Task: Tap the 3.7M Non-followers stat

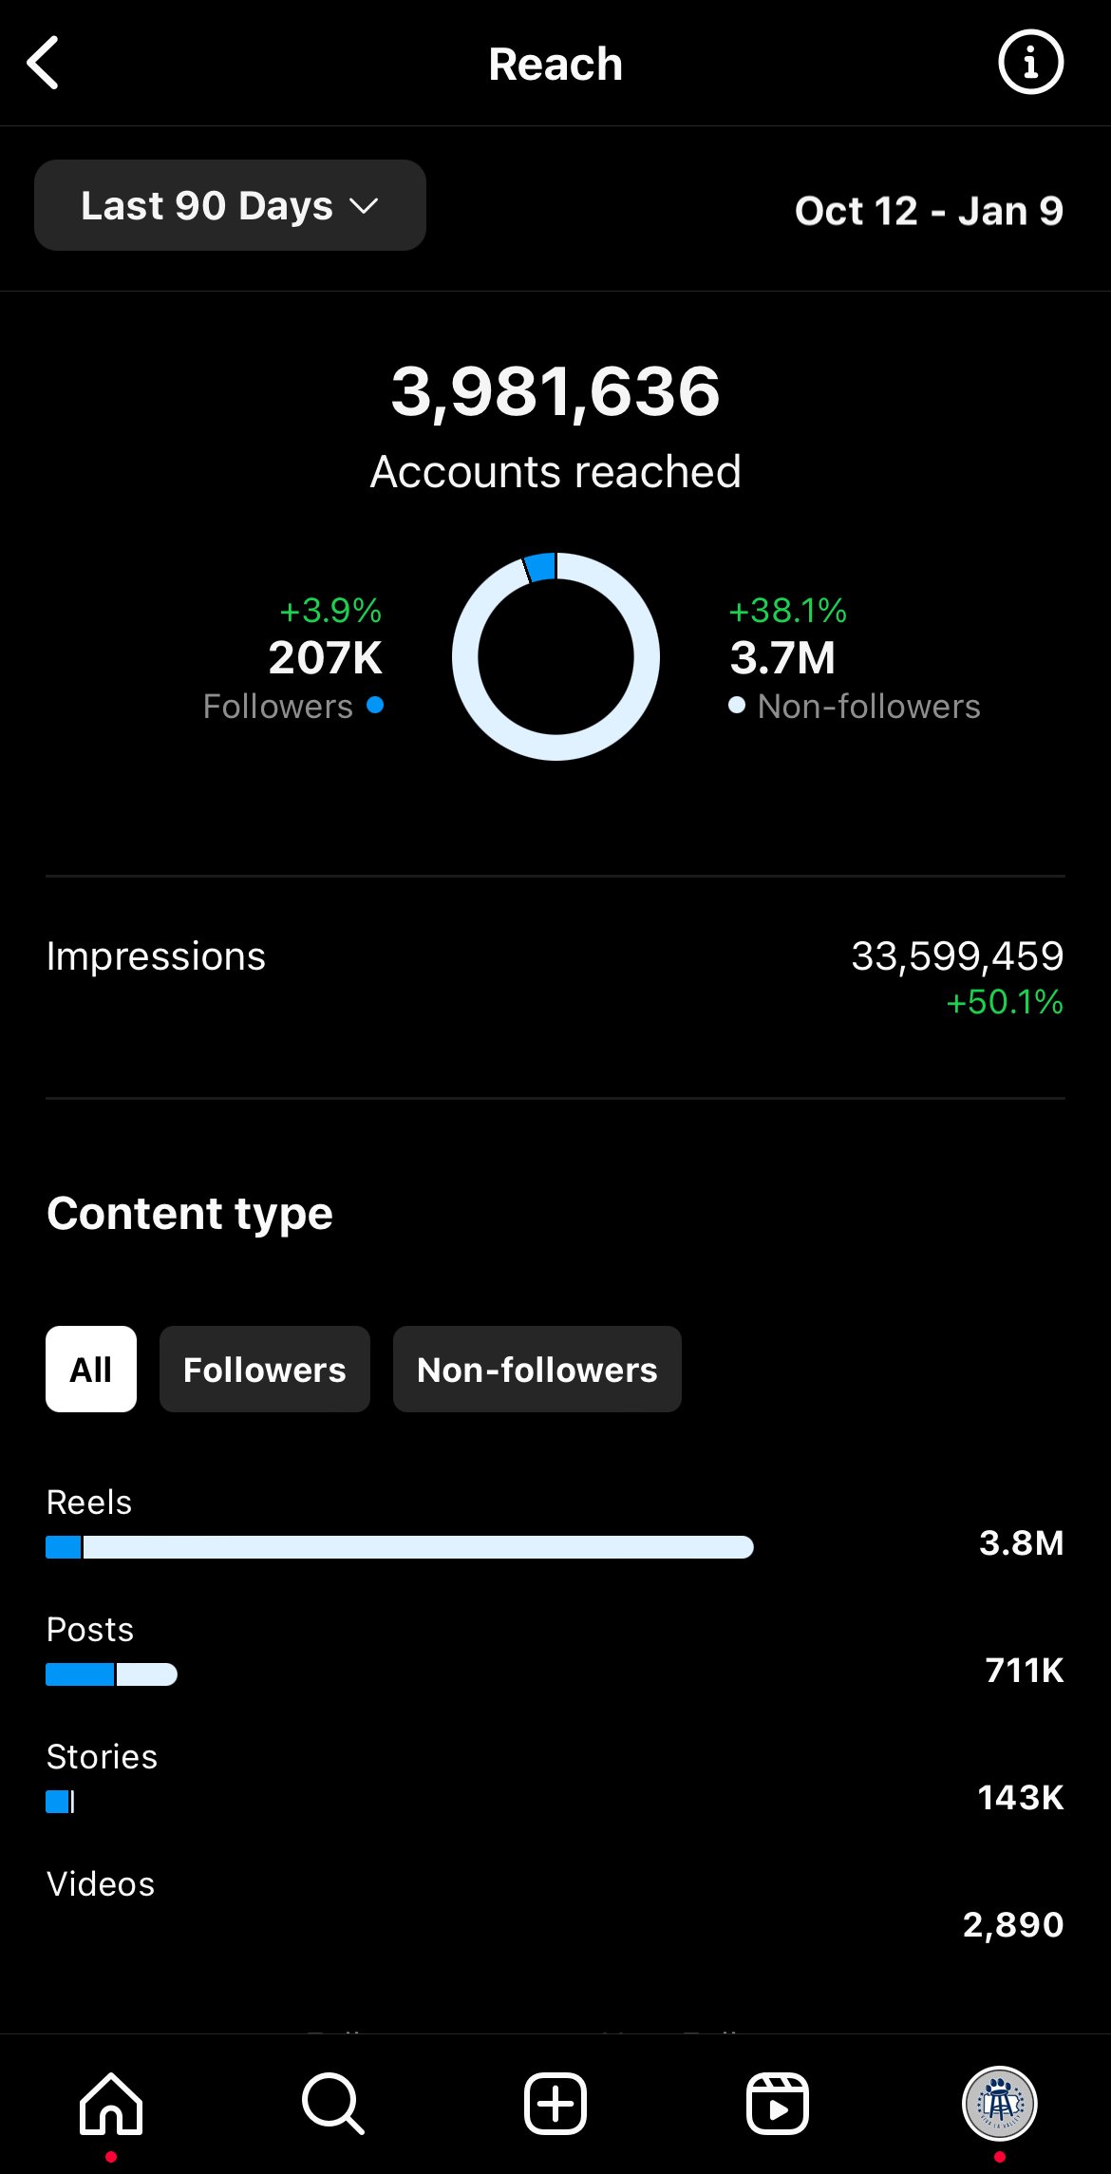Action: [854, 659]
